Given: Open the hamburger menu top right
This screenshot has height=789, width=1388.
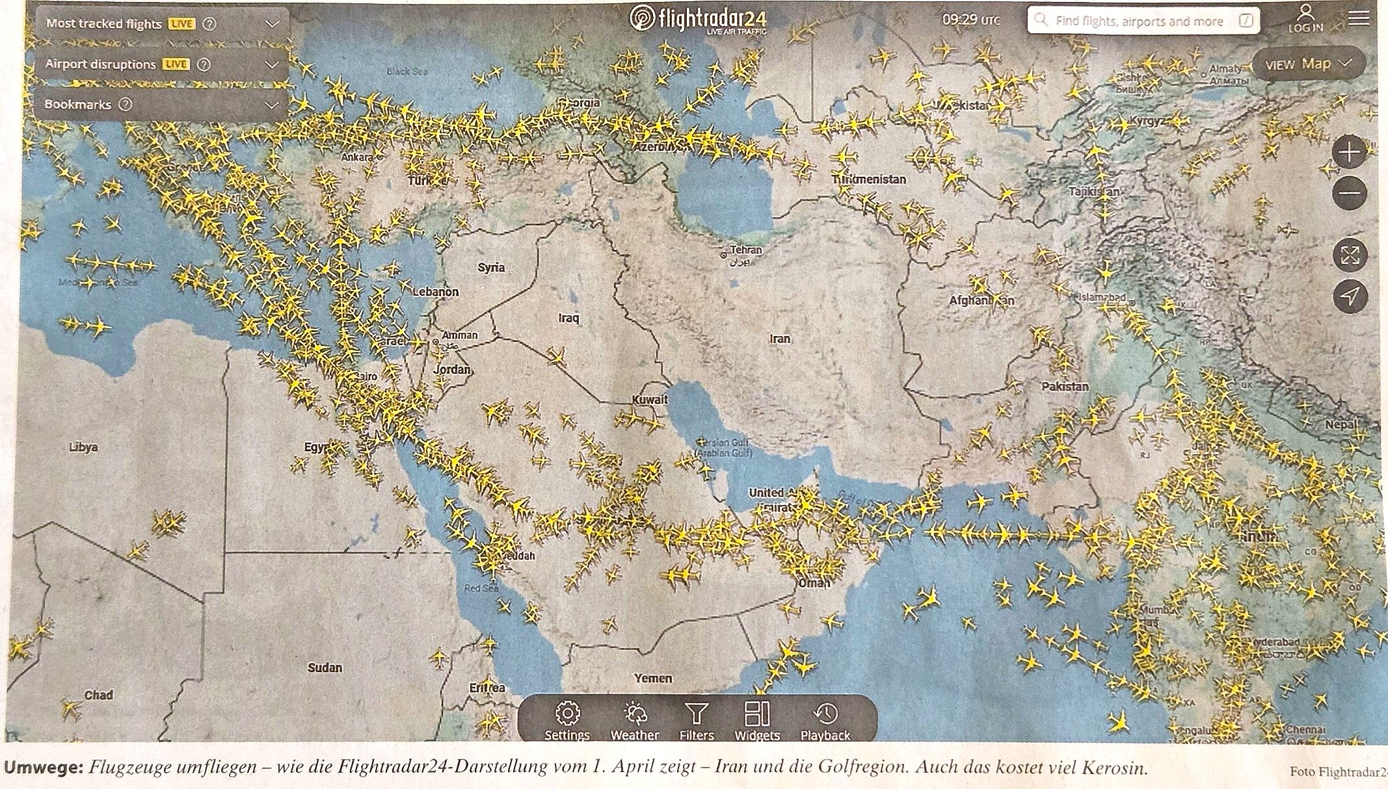Looking at the screenshot, I should 1359,18.
